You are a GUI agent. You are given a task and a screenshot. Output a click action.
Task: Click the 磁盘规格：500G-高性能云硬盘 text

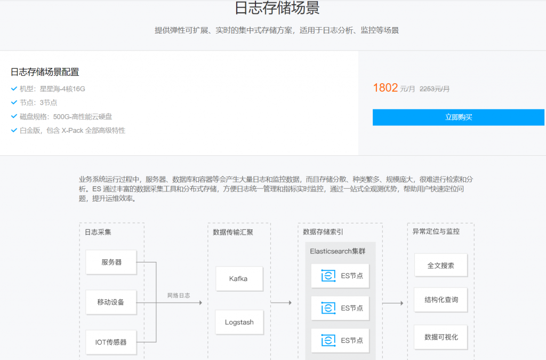click(66, 117)
